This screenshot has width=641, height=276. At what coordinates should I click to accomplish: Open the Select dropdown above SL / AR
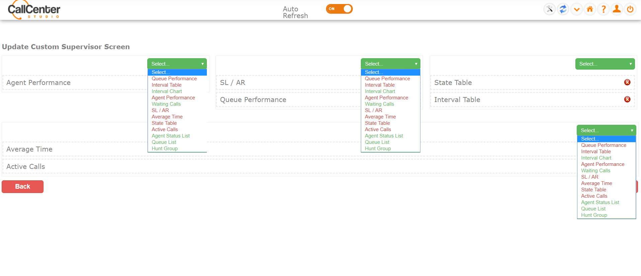pos(390,64)
